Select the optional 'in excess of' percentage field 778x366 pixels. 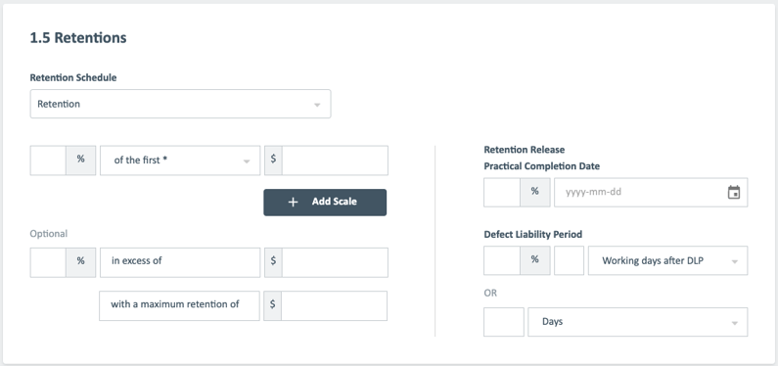pyautogui.click(x=48, y=262)
